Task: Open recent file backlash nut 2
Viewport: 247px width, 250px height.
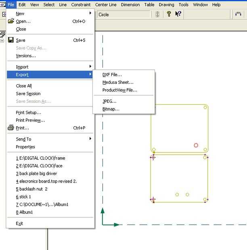Action: (50, 189)
